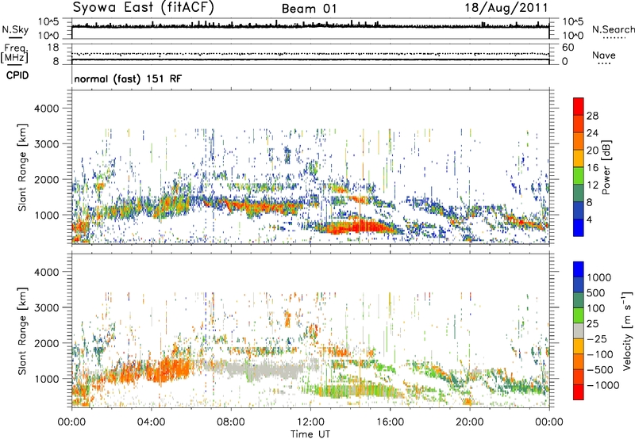Click the Power [dB] colorbar
The width and height of the screenshot is (635, 439).
579,167
